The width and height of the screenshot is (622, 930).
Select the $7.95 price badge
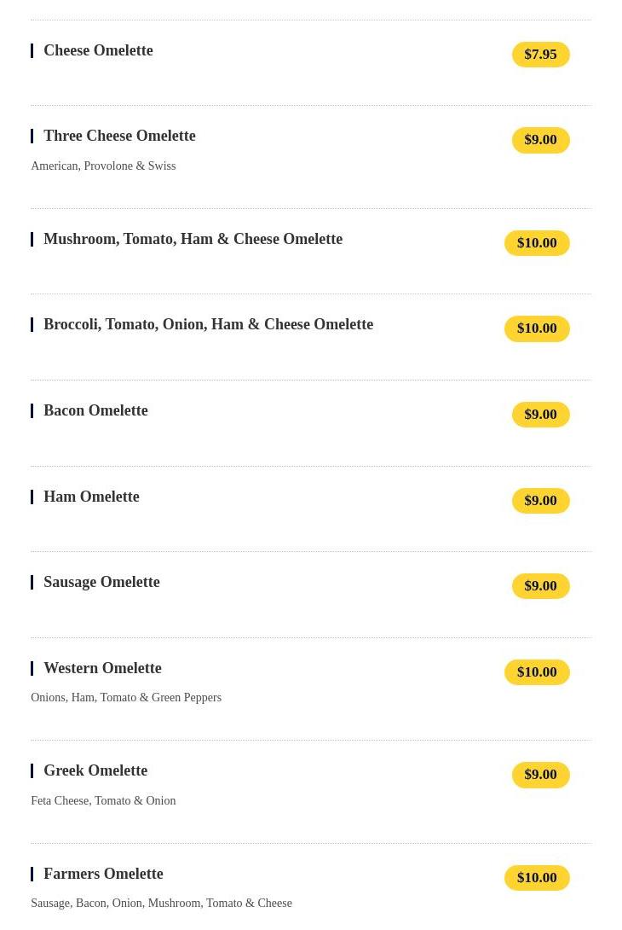[x=540, y=55]
